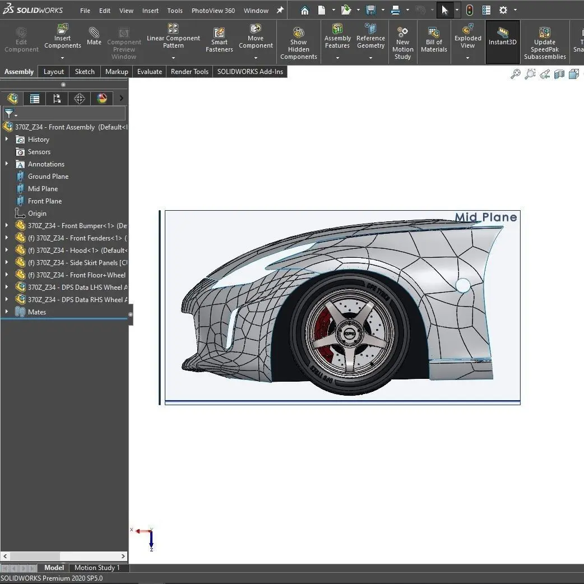This screenshot has width=584, height=584.
Task: Switch to the Evaluate tab
Action: click(150, 72)
